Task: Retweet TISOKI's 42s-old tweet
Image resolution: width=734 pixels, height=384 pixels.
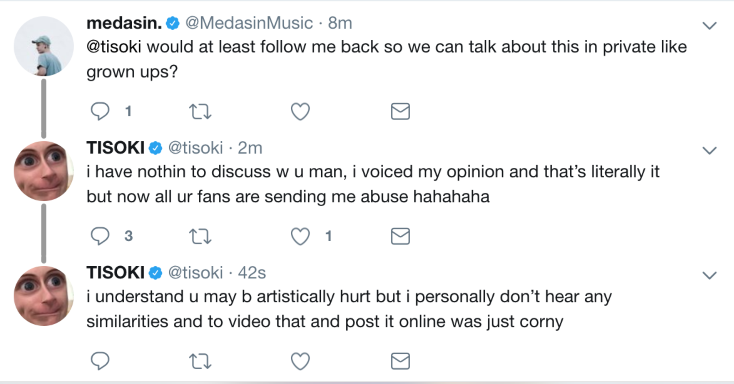Action: tap(200, 361)
